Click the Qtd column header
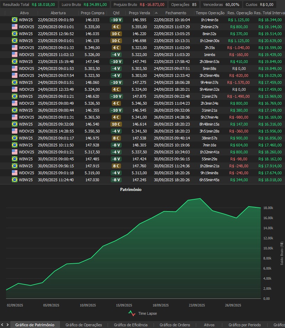 116,13
